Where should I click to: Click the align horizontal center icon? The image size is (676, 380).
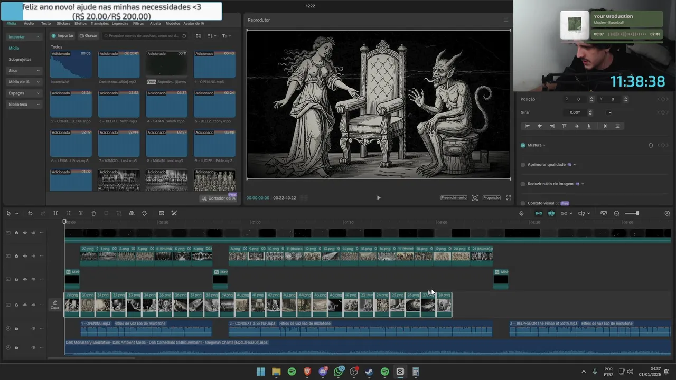click(539, 126)
